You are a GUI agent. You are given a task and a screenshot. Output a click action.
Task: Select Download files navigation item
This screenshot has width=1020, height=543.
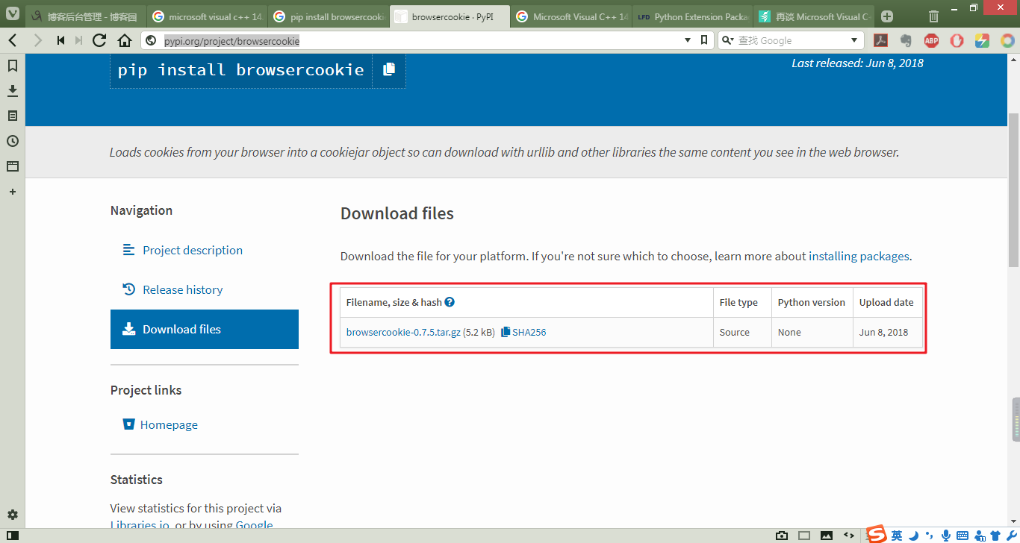(205, 329)
